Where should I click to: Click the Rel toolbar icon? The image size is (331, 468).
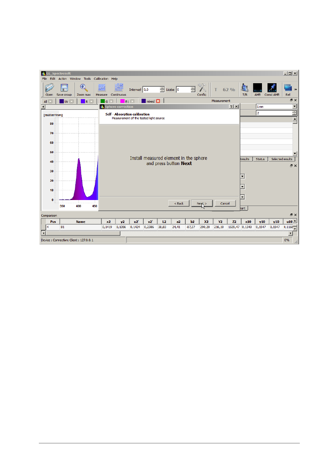point(288,89)
